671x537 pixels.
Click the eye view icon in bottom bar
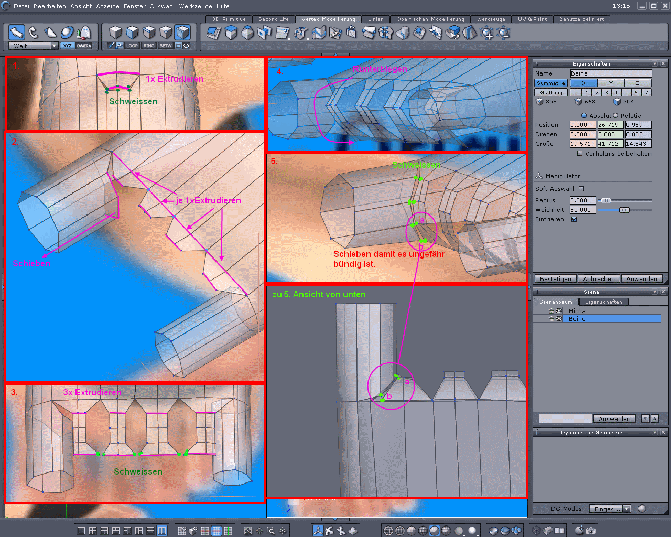[283, 531]
